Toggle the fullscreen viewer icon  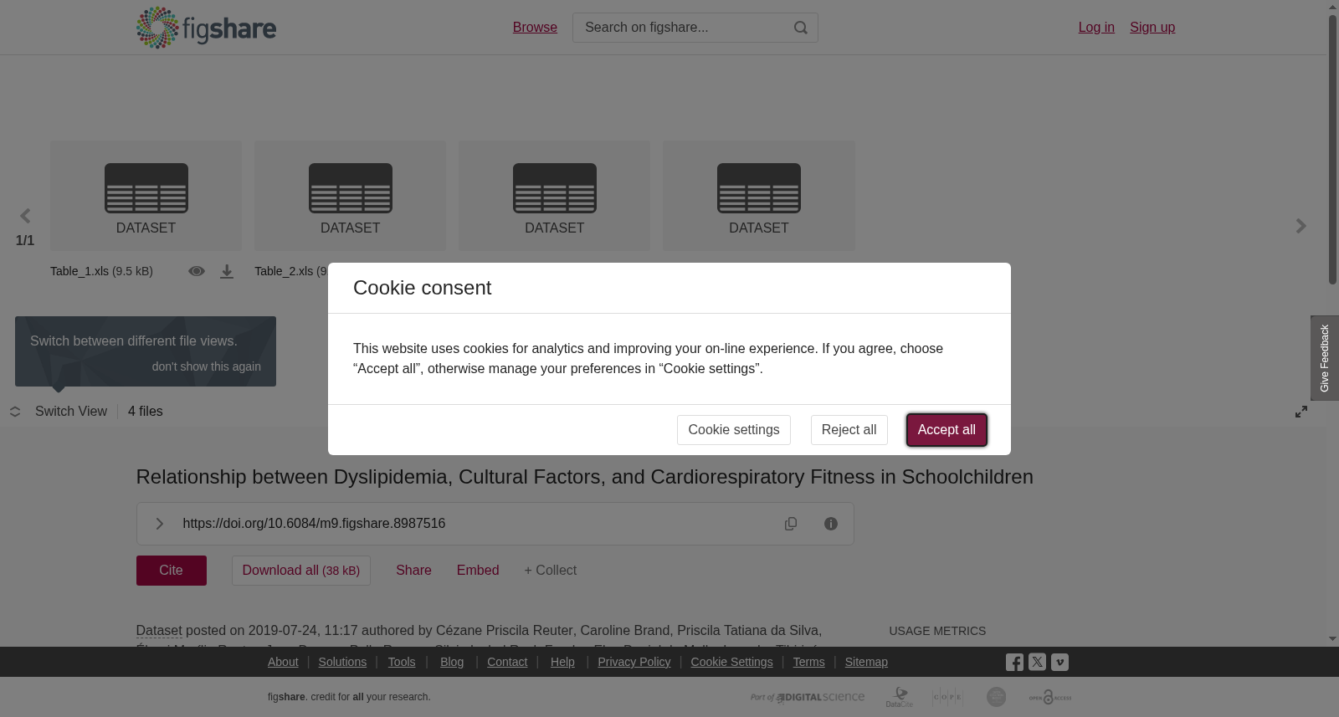(x=1301, y=412)
